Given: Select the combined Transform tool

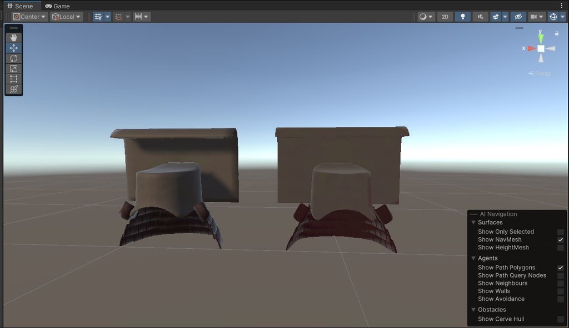Looking at the screenshot, I should coord(14,89).
